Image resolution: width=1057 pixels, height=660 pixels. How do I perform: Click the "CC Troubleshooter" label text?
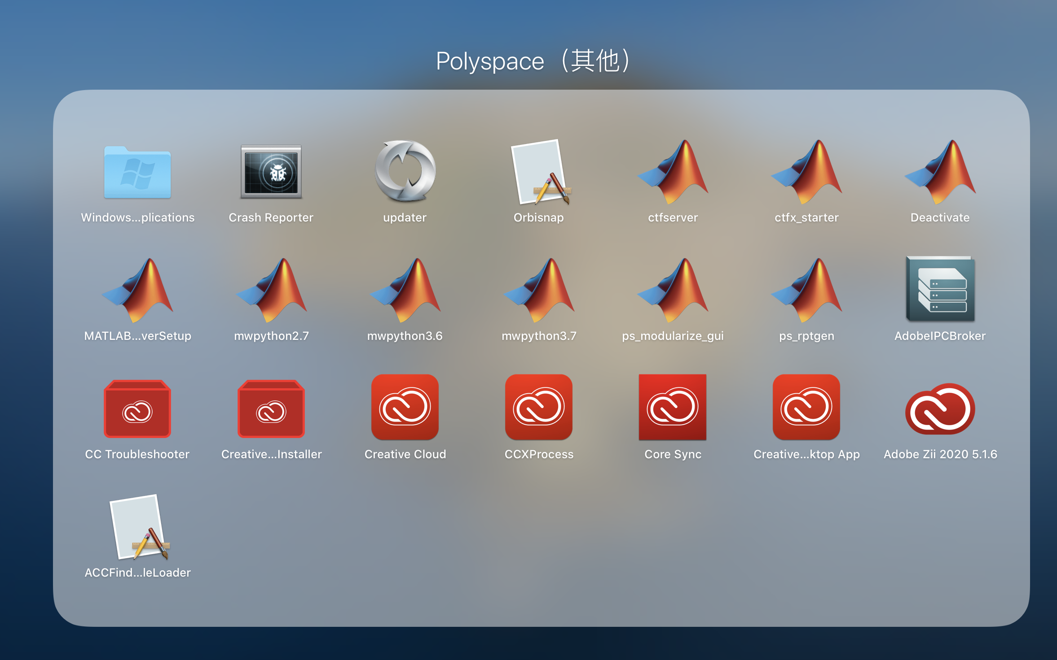[x=137, y=454]
